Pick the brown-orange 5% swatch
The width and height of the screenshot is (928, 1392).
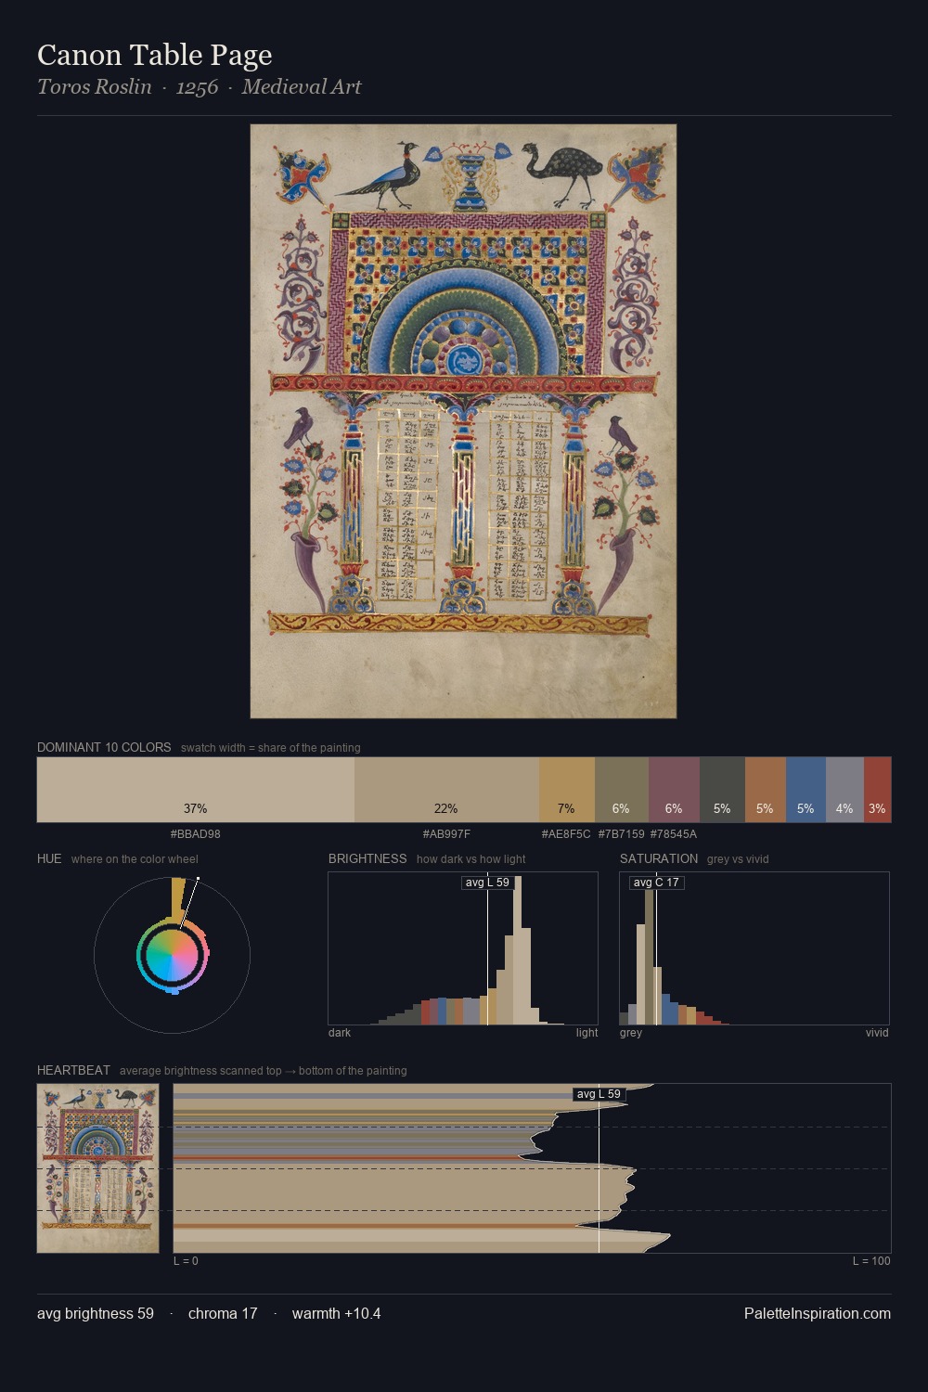(x=766, y=790)
